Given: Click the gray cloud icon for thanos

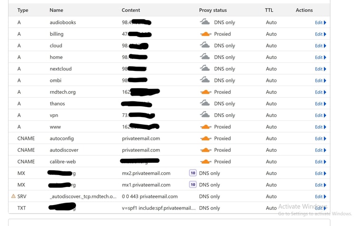Looking at the screenshot, I should click(x=205, y=103).
